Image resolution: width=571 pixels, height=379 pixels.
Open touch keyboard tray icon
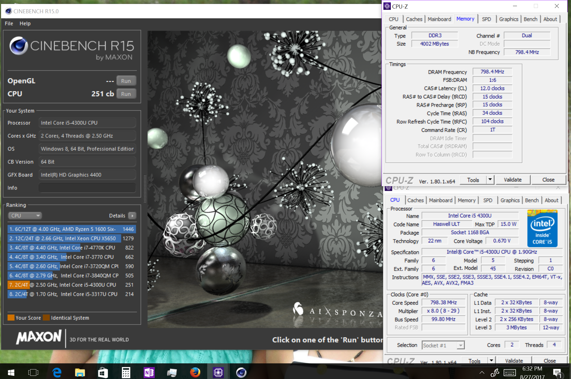coord(510,373)
